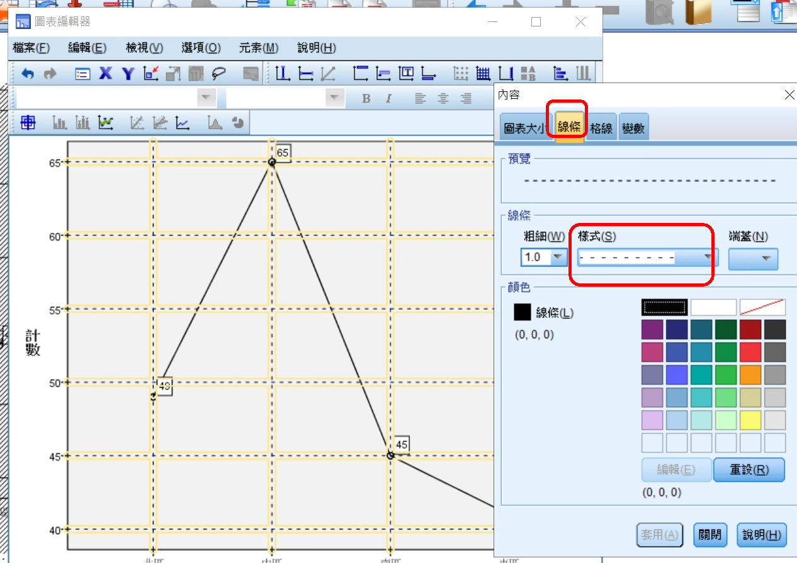Activate the lasso selection tool

click(x=218, y=74)
